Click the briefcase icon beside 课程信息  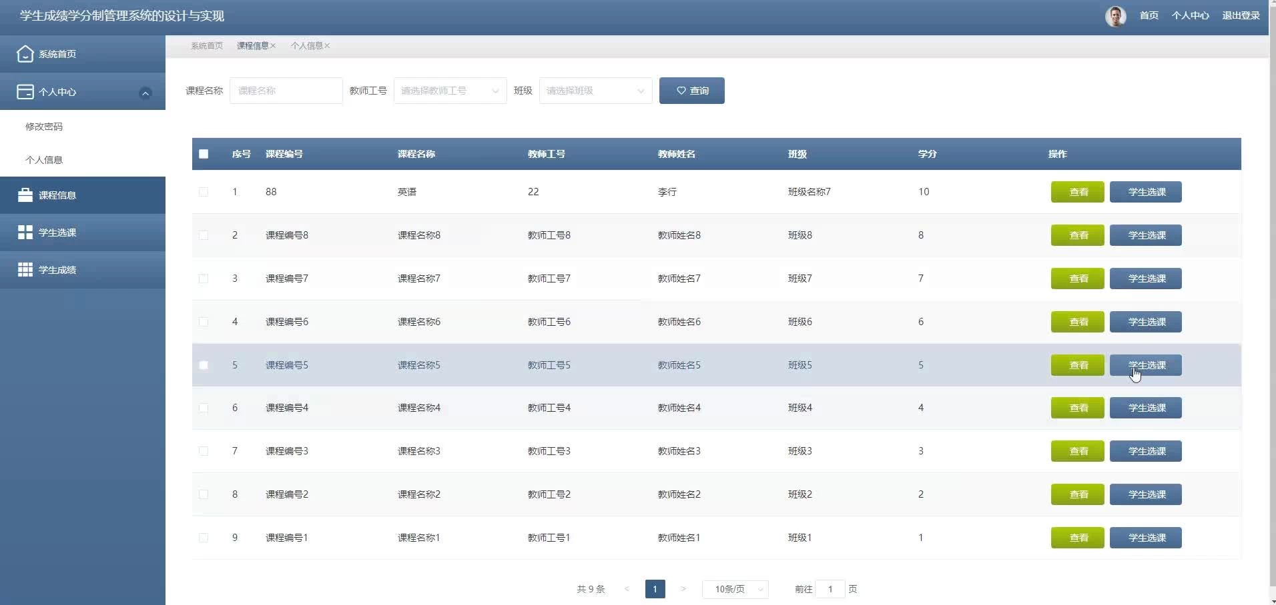25,195
